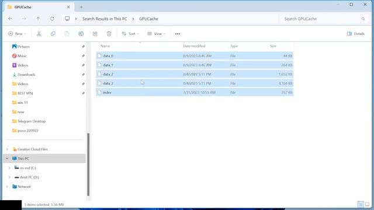
Task: Click the navigation pane scrollbar
Action: pos(88,164)
